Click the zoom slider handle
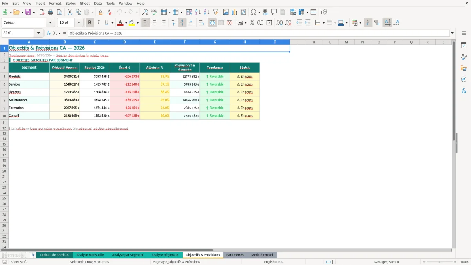The width and height of the screenshot is (471, 265). point(439,262)
